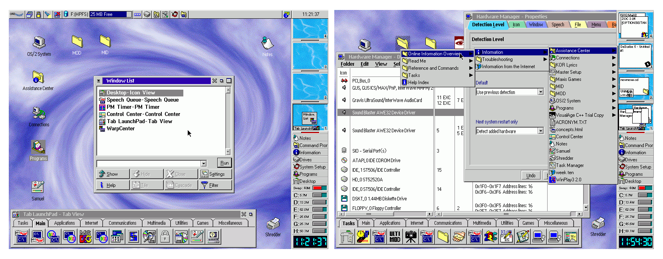Click the padlock lockup icon in WarpCenter
Viewport: 663px width, 259px height.
click(x=38, y=14)
